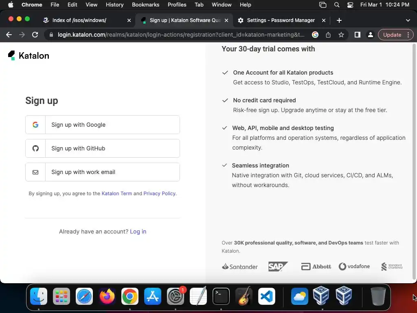Open Finder from the dock
This screenshot has width=417, height=313.
[39, 296]
